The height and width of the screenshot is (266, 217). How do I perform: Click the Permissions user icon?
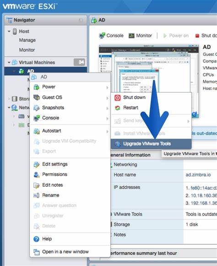(37, 175)
